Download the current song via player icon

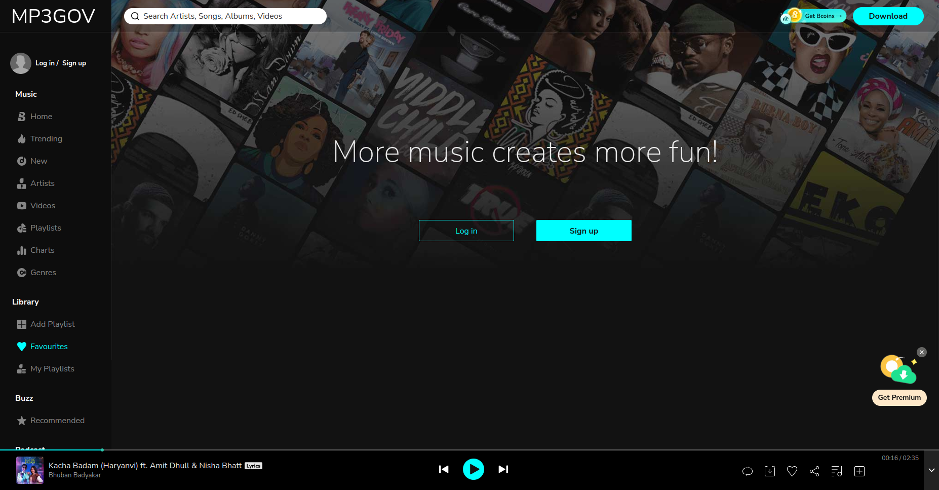(769, 471)
